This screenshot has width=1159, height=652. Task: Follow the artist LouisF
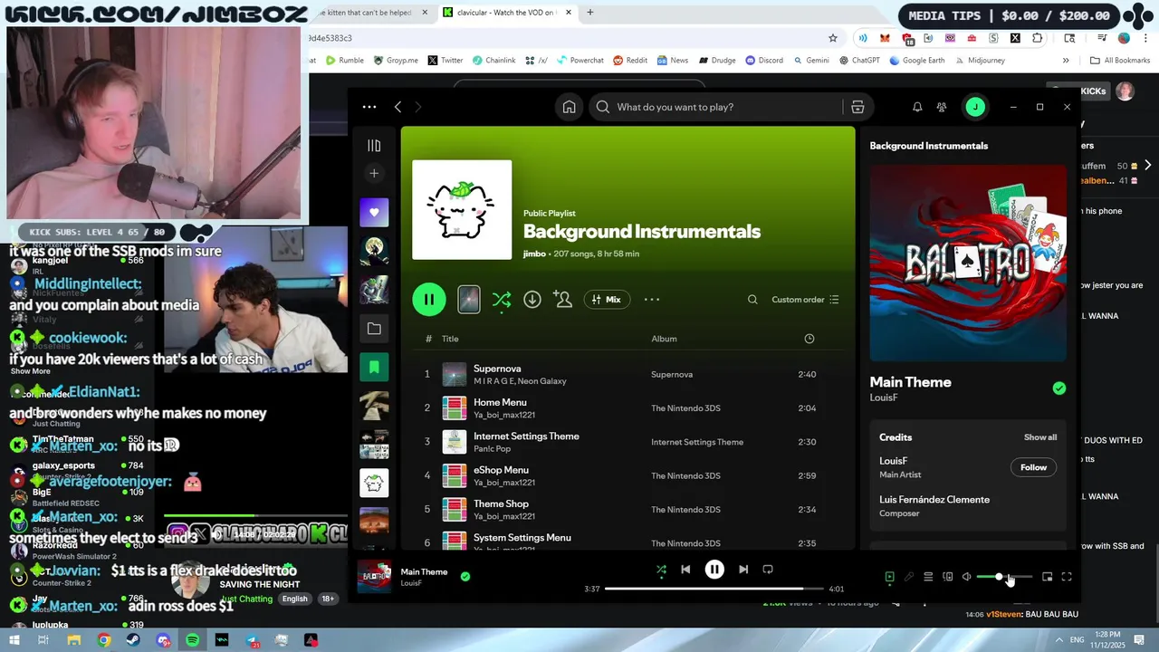coord(1033,467)
